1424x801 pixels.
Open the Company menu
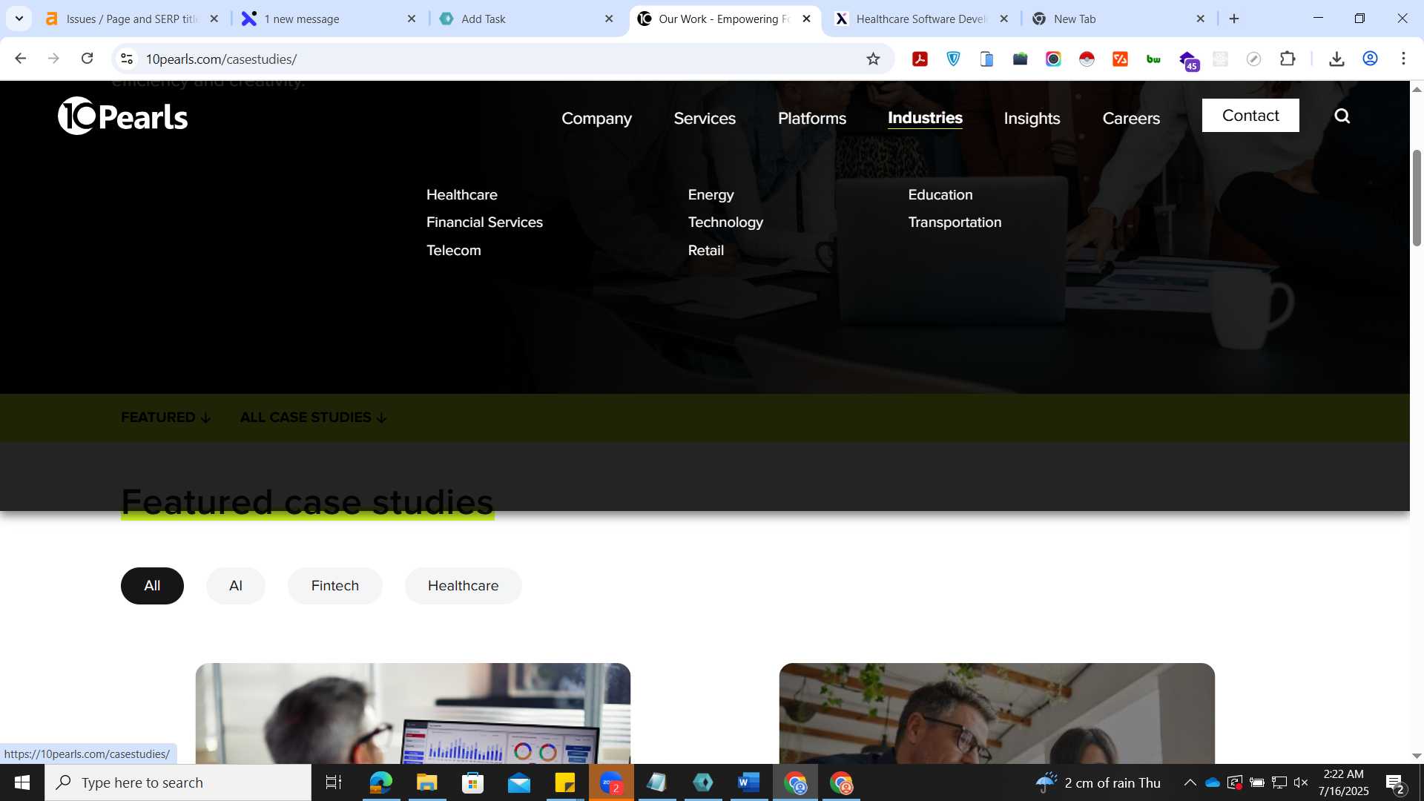click(596, 118)
